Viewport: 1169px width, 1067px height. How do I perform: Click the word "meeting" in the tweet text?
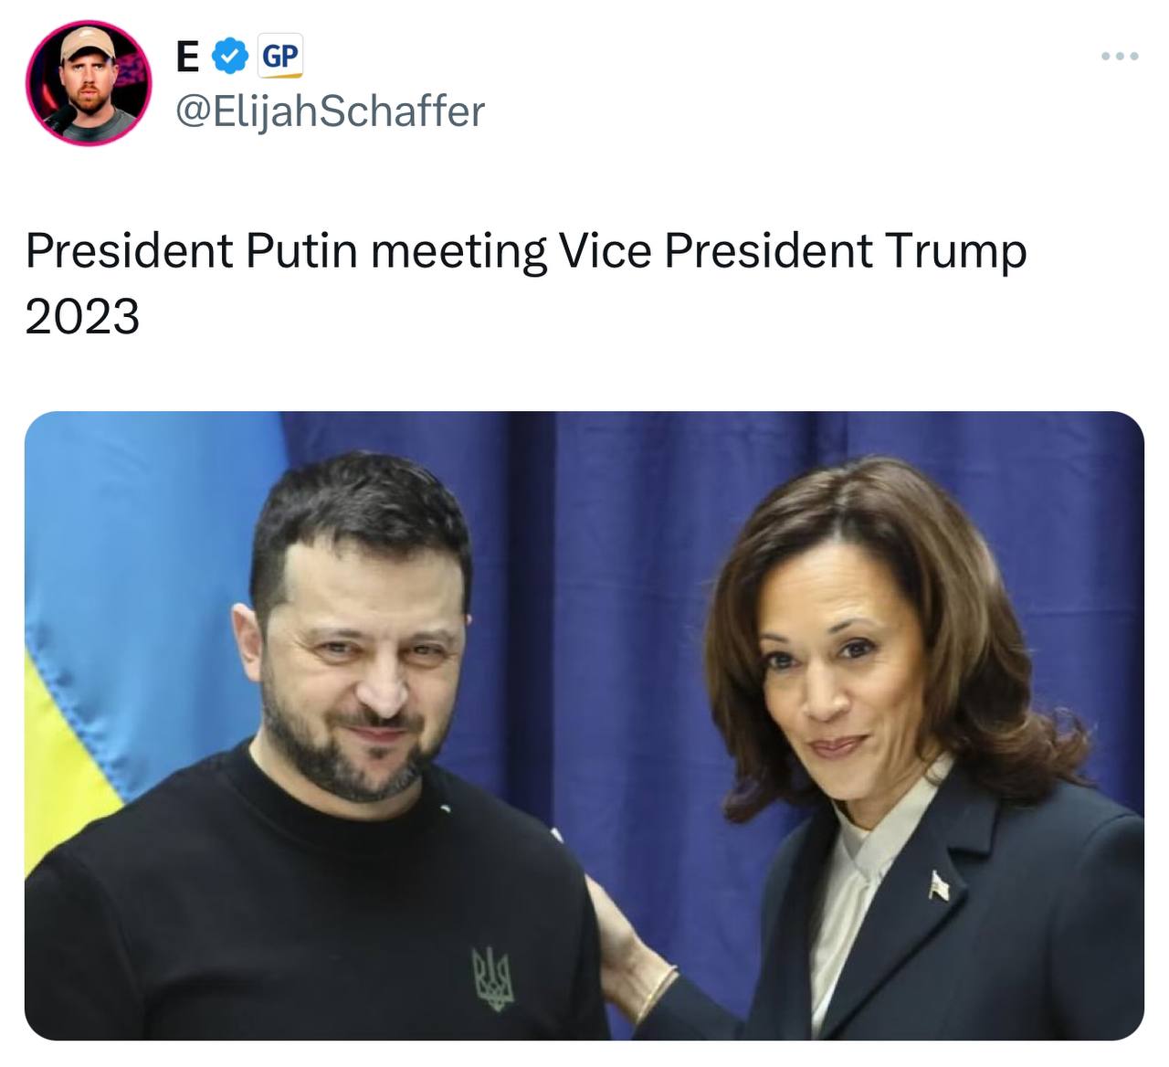[458, 252]
